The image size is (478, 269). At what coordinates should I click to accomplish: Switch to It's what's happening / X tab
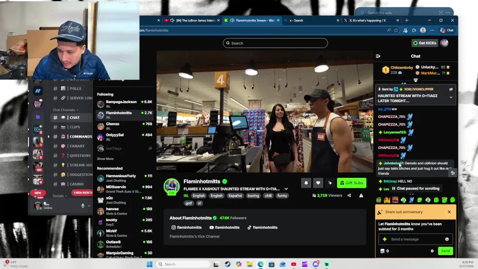371,21
